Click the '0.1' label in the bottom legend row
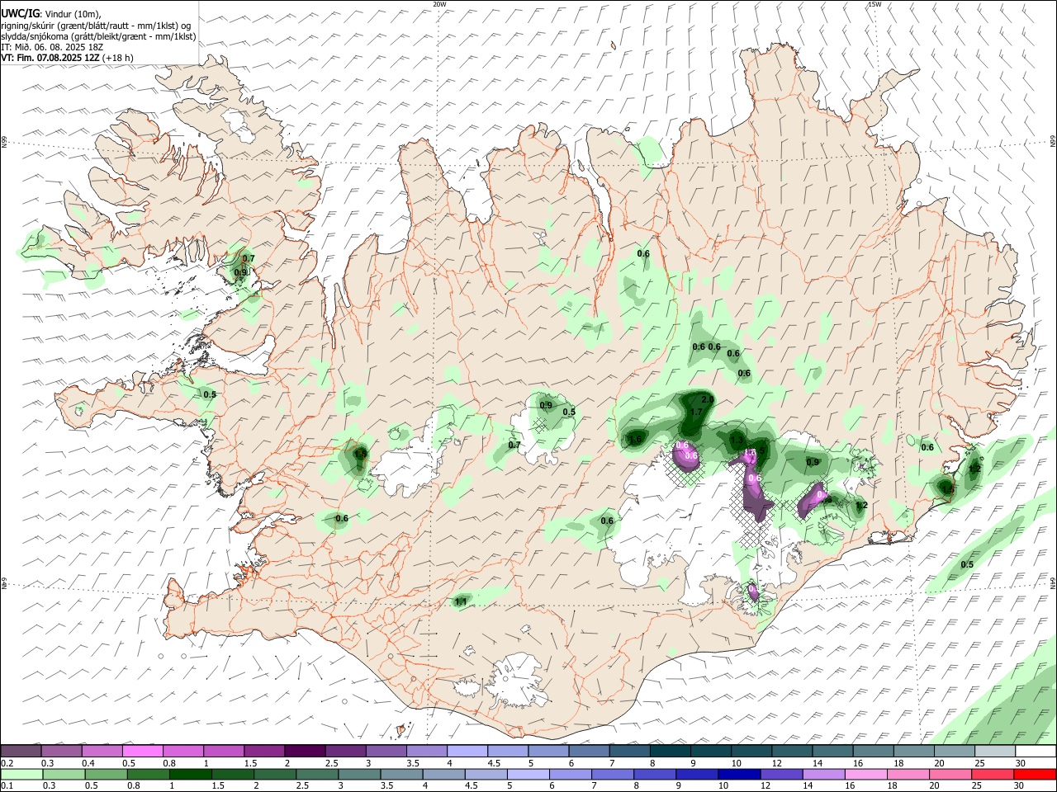Image resolution: width=1057 pixels, height=792 pixels. click(7, 785)
